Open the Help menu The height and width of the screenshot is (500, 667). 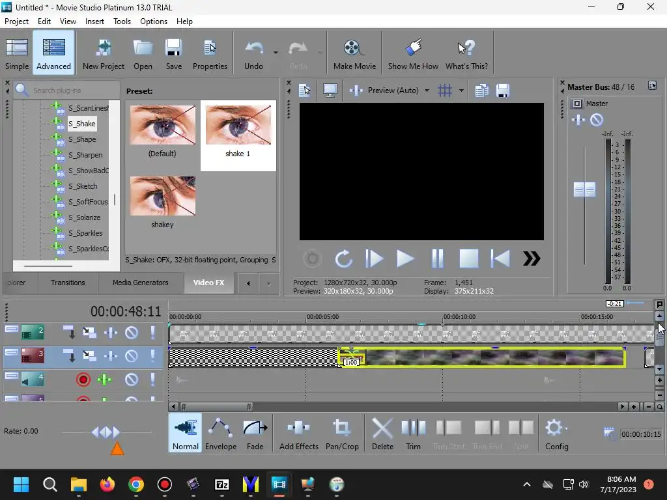[184, 21]
